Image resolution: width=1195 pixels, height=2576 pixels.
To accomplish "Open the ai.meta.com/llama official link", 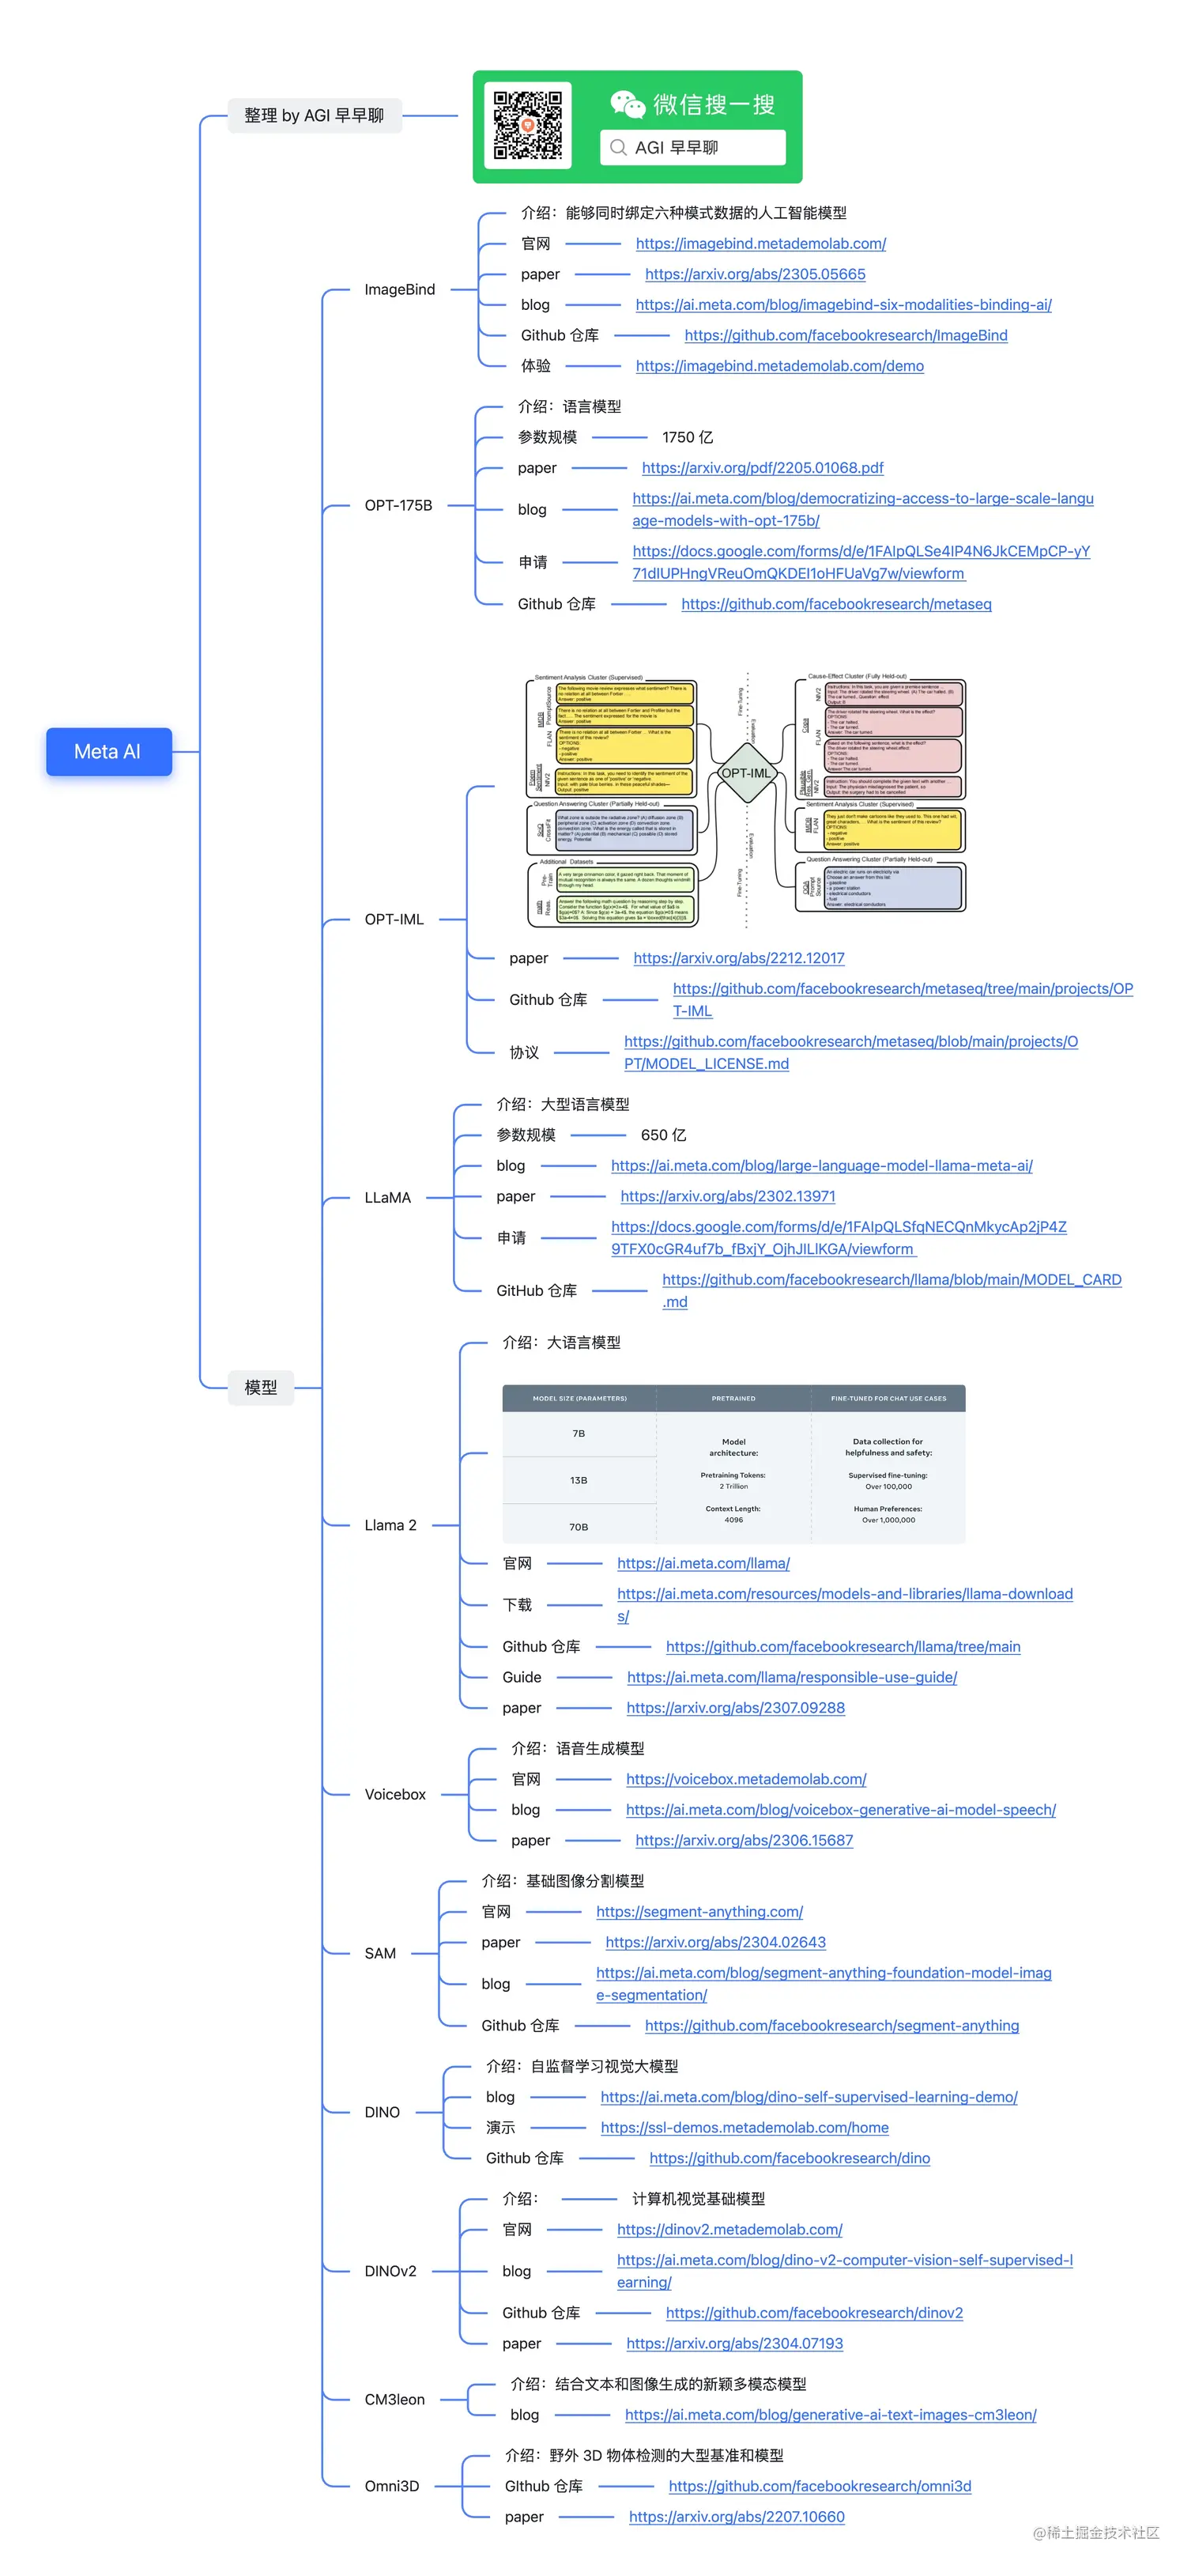I will [703, 1563].
